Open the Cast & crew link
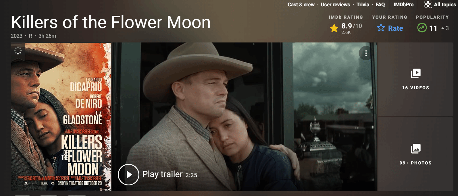Viewport: 458px width, 196px height. [x=301, y=5]
